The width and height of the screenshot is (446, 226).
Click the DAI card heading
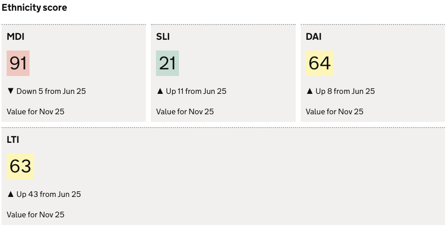(x=313, y=37)
